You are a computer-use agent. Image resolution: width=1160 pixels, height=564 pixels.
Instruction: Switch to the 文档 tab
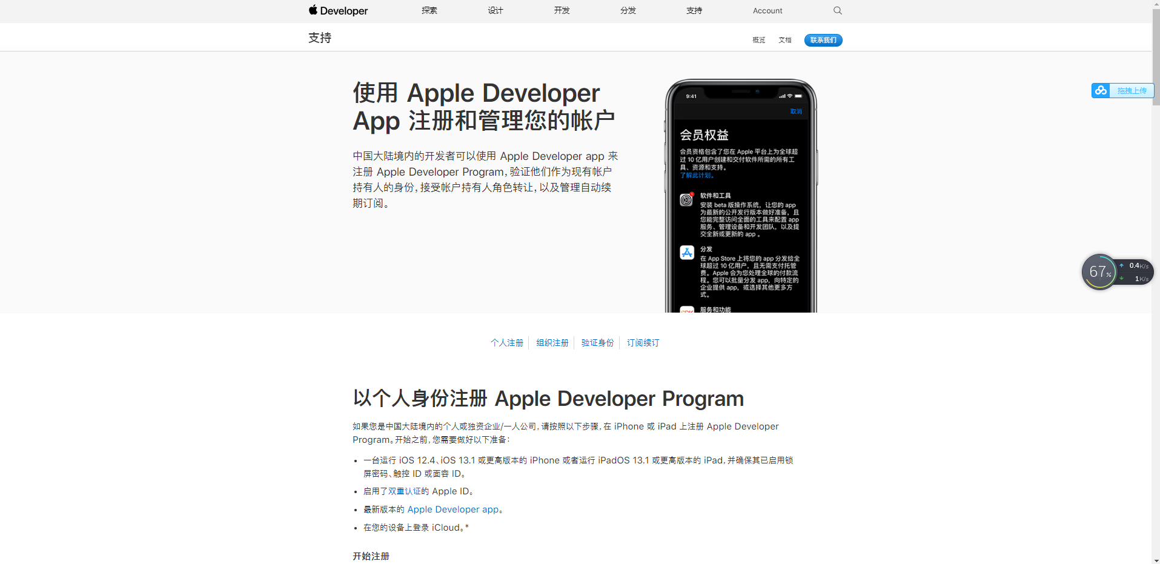point(785,40)
